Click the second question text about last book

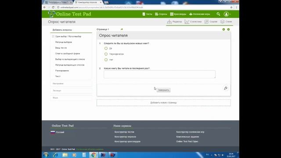pos(126,68)
